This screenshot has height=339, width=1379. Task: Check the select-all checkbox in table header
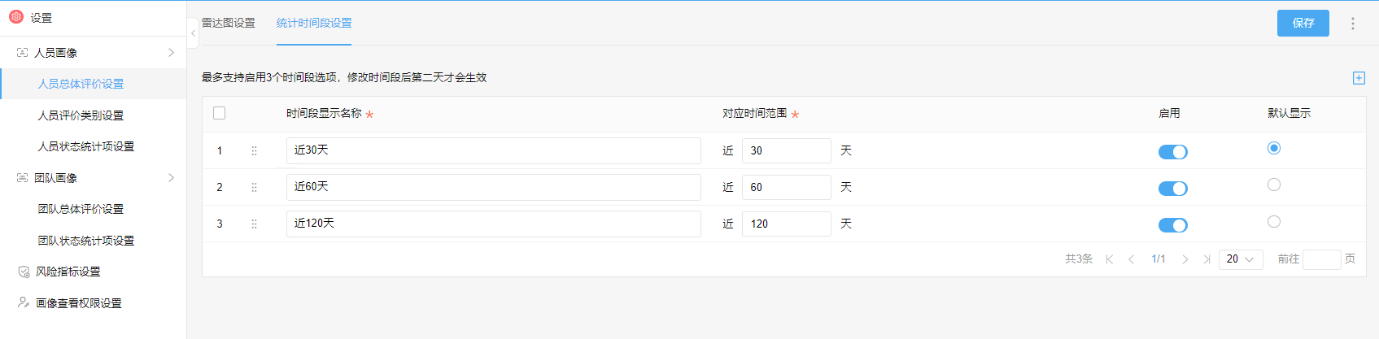pos(219,113)
